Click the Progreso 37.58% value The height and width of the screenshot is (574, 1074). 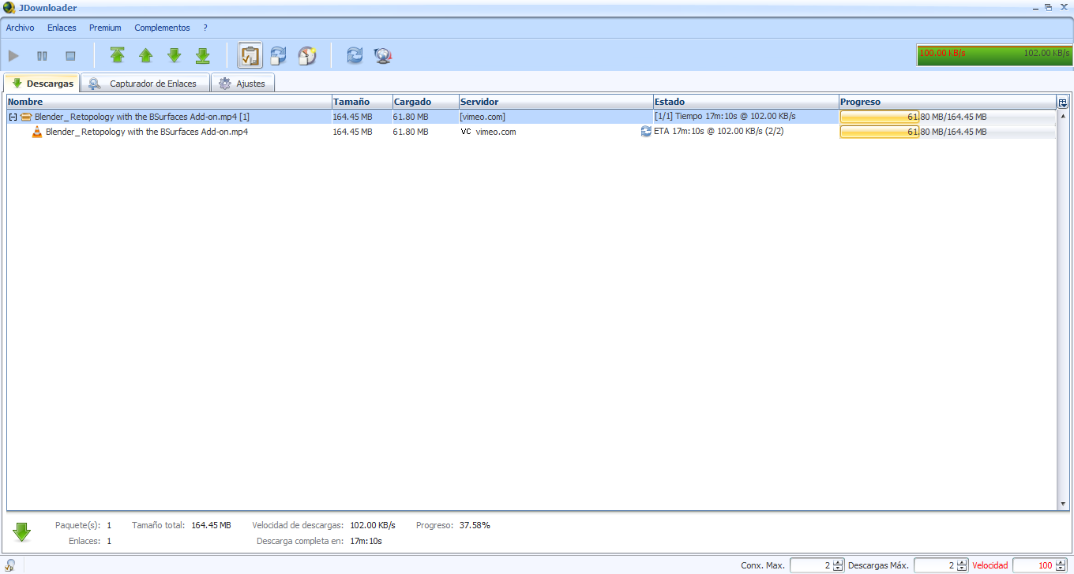coord(475,525)
